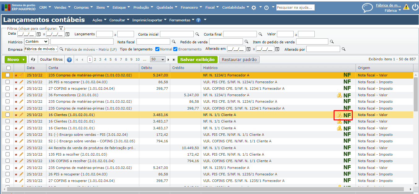Click the power logout icon
Viewport: 419px width, 194px height.
pyautogui.click(x=415, y=7)
